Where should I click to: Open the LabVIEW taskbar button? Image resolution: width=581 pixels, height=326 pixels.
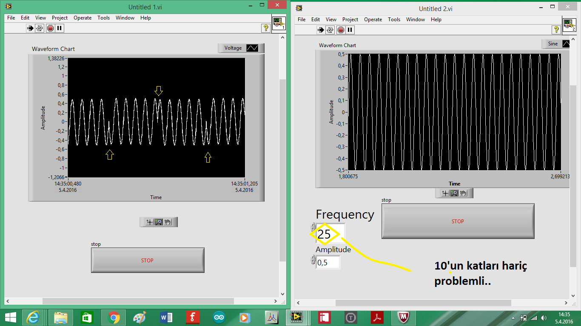pos(298,318)
